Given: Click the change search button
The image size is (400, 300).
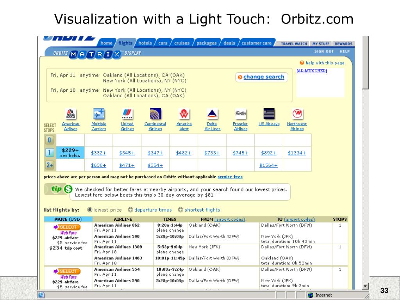Looking at the screenshot, I should tap(261, 77).
